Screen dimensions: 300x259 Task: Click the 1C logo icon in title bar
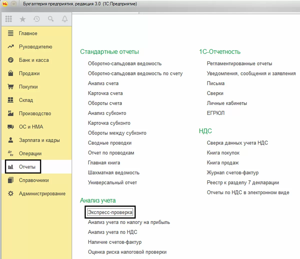click(x=5, y=4)
